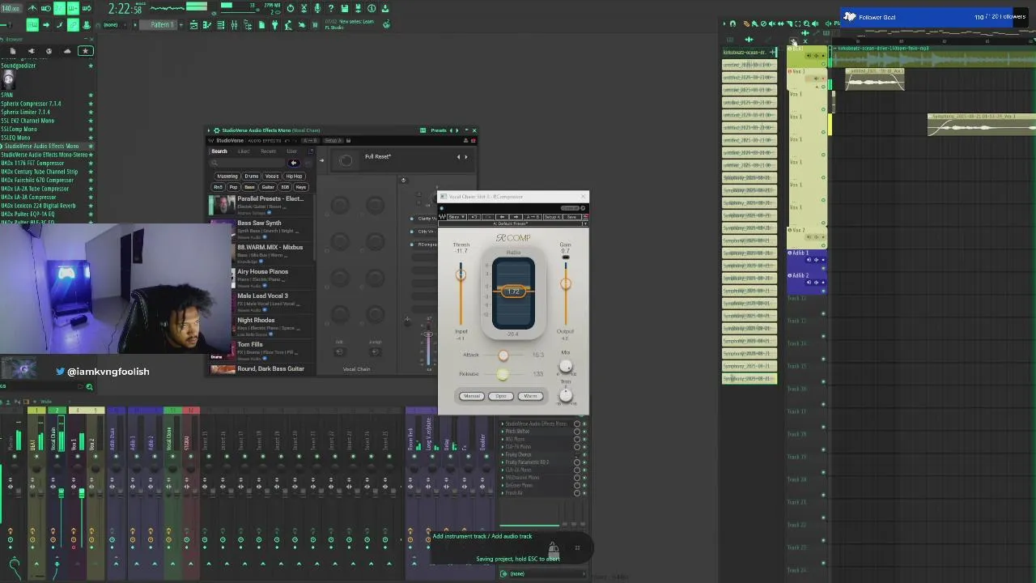Click RCompressor Opto mode button

[501, 396]
